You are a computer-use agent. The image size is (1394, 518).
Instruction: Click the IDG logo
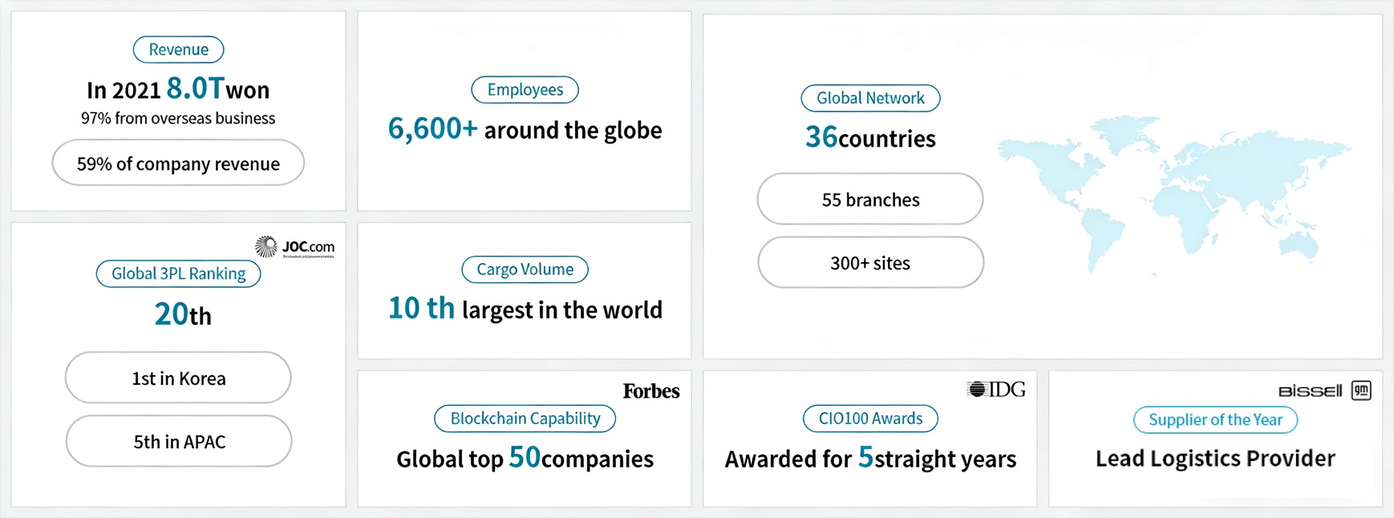[x=996, y=390]
